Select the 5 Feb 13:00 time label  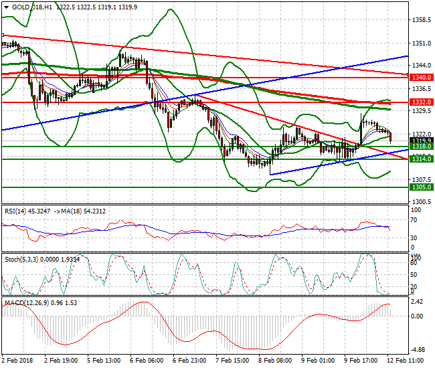[104, 361]
